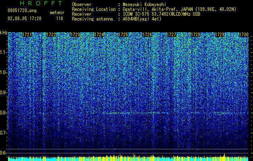Click the Observer label
253x161 pixels.
pyautogui.click(x=82, y=4)
